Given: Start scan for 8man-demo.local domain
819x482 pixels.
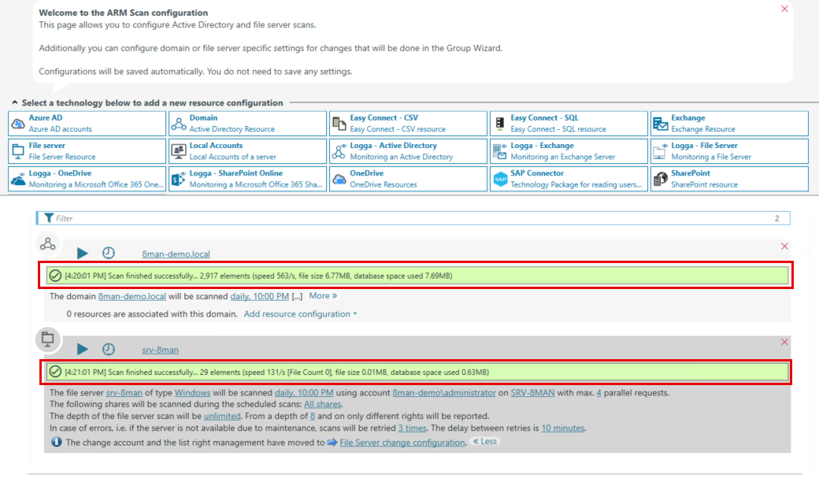Looking at the screenshot, I should click(x=83, y=253).
